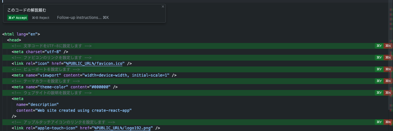Reject the viewport comment with ⌘N

[x=388, y=69]
